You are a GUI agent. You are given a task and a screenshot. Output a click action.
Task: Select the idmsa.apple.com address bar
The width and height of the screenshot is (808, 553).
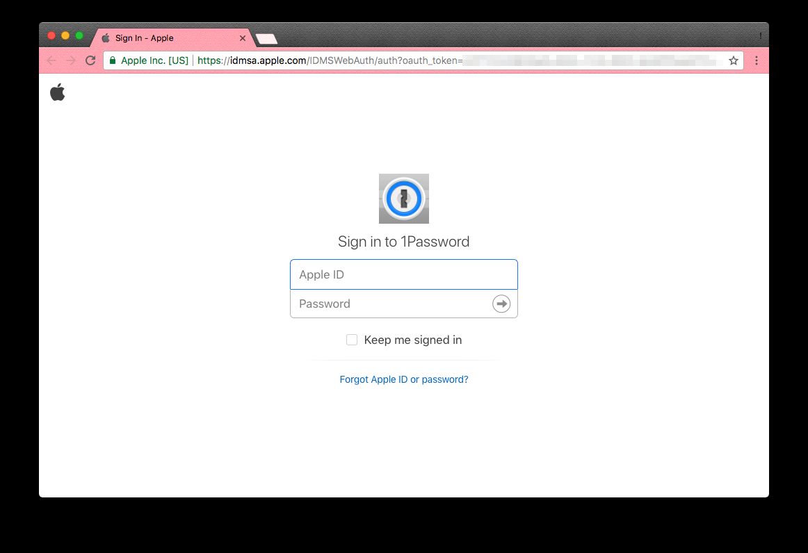coord(417,61)
